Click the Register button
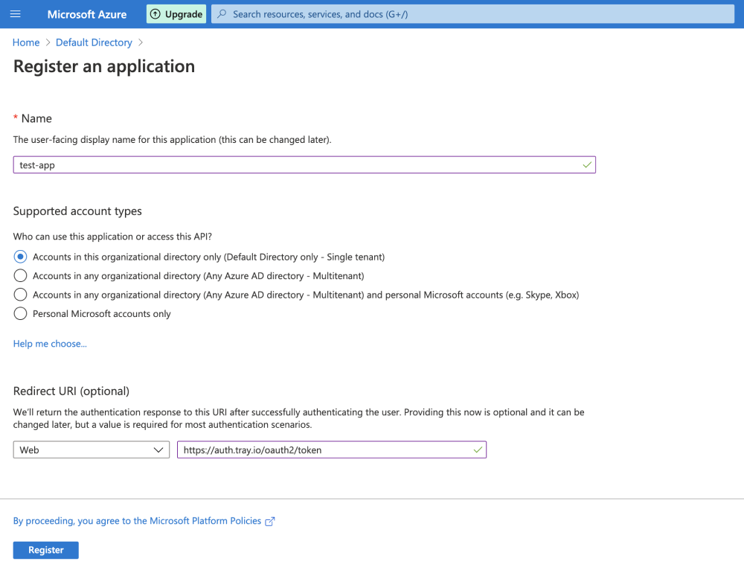 click(x=45, y=550)
